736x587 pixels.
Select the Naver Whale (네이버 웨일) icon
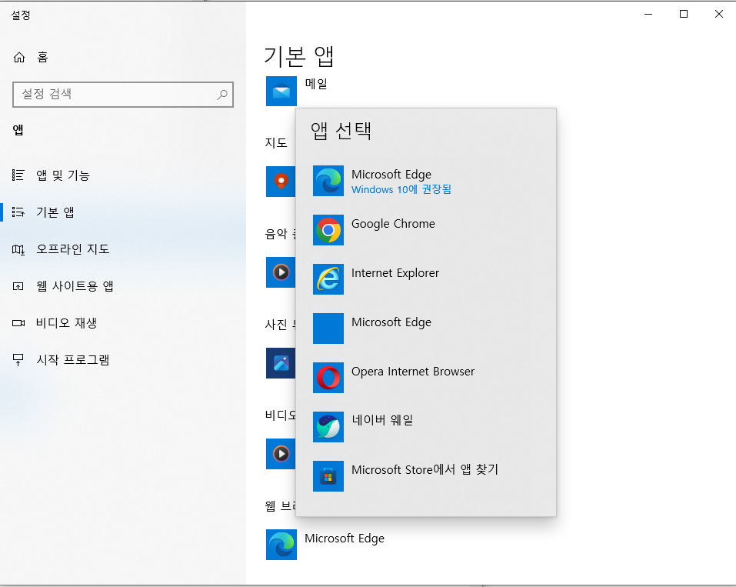pos(328,427)
